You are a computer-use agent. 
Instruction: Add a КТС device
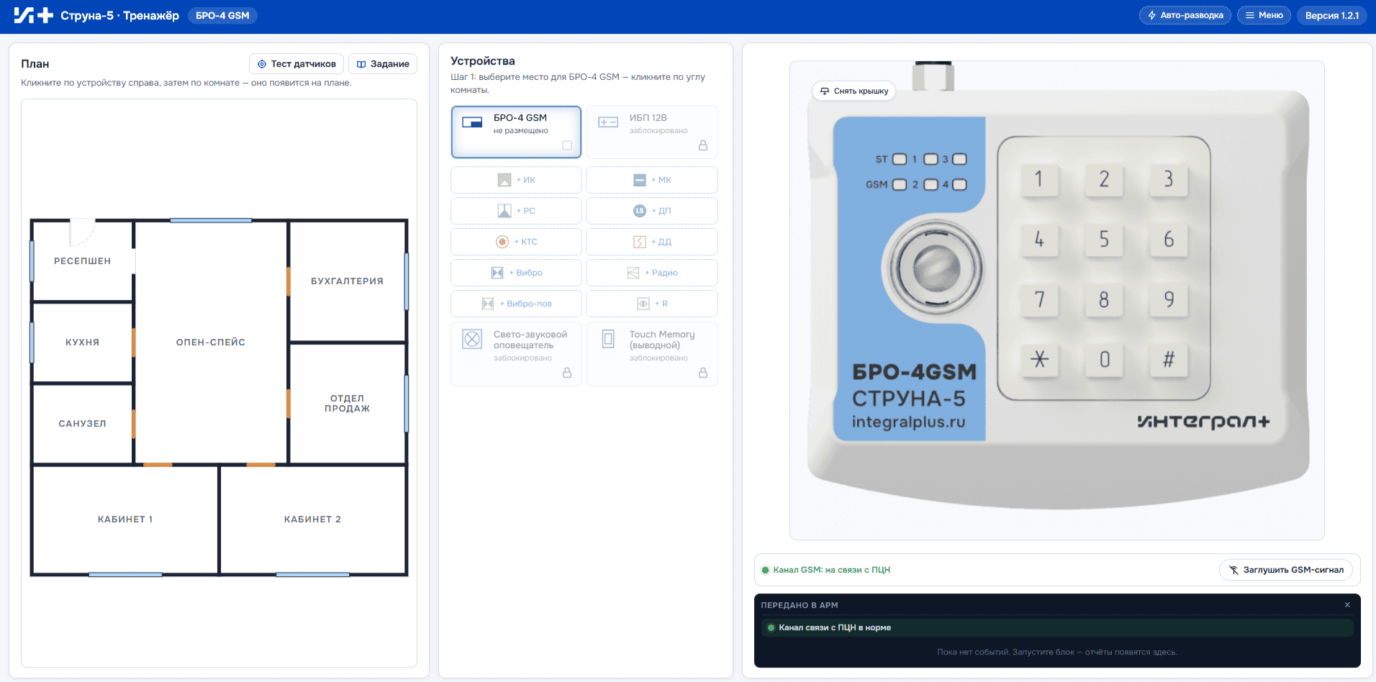pyautogui.click(x=516, y=242)
